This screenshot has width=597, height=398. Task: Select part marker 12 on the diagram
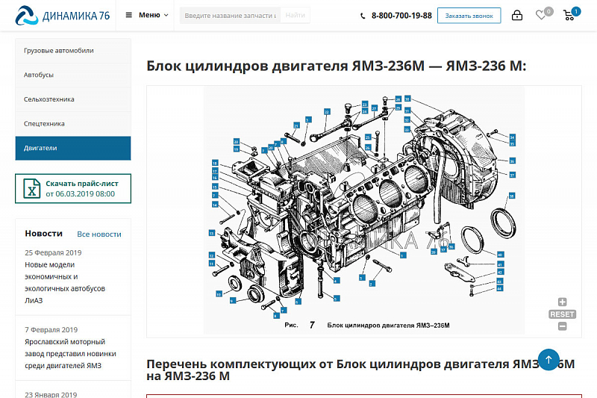pyautogui.click(x=212, y=255)
